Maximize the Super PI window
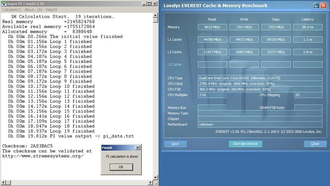The height and width of the screenshot is (186, 330). (x=149, y=4)
